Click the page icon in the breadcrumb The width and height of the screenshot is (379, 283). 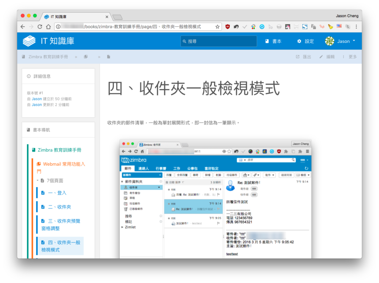108,57
